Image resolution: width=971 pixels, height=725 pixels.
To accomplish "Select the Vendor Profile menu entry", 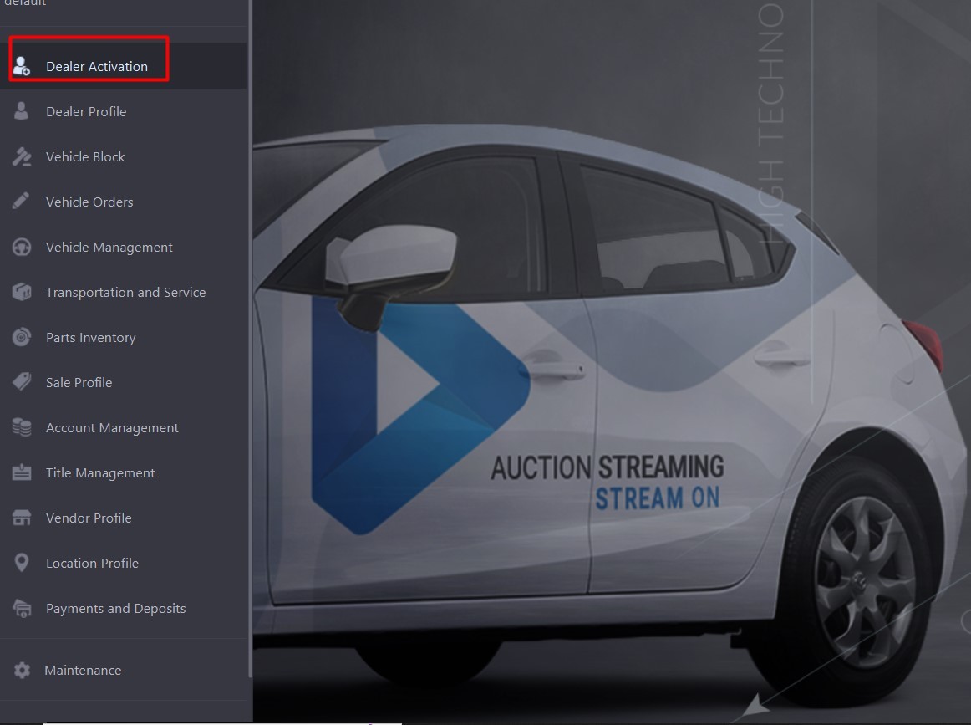I will click(x=89, y=518).
